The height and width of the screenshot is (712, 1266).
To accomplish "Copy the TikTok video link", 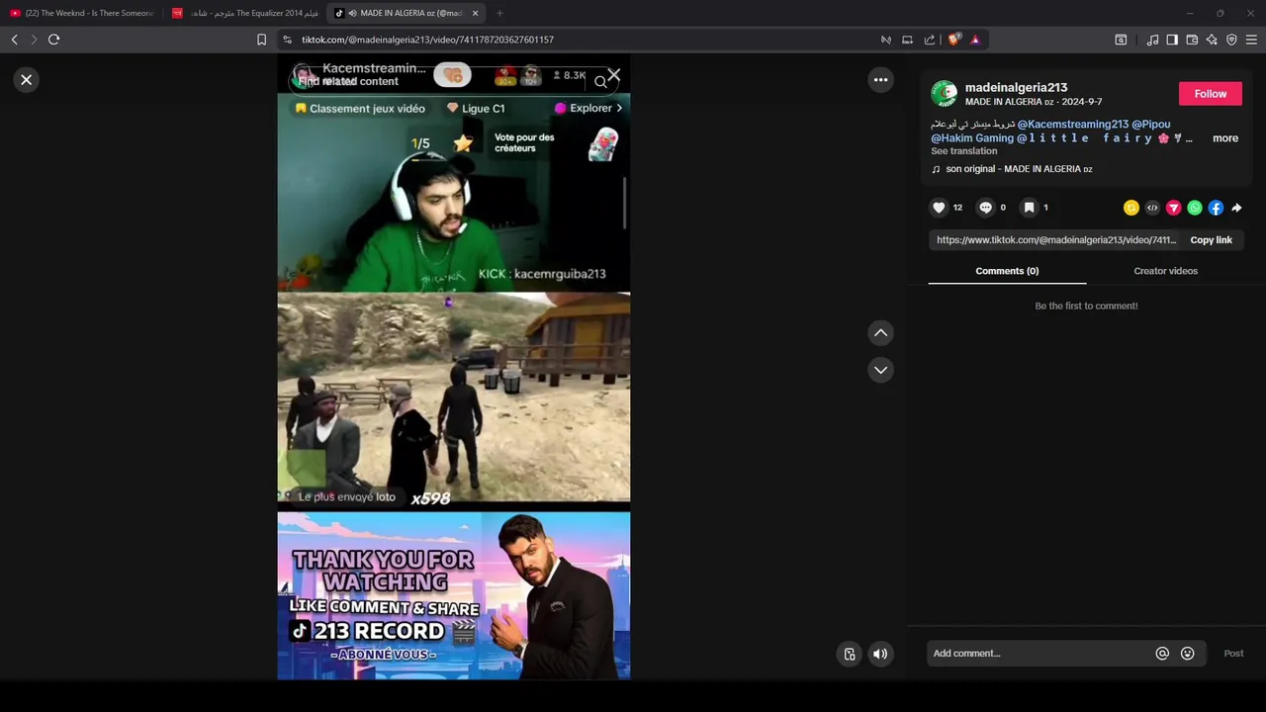I will pyautogui.click(x=1211, y=240).
